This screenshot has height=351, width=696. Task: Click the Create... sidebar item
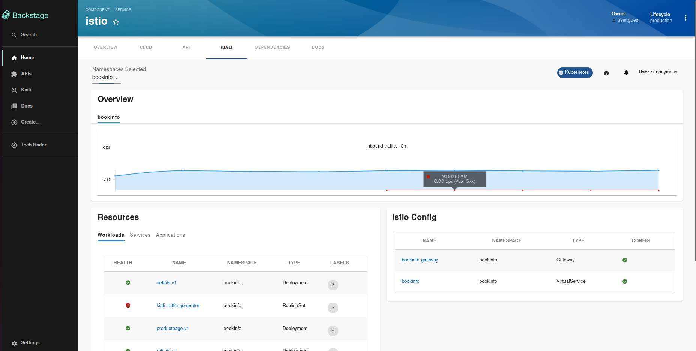(x=30, y=122)
